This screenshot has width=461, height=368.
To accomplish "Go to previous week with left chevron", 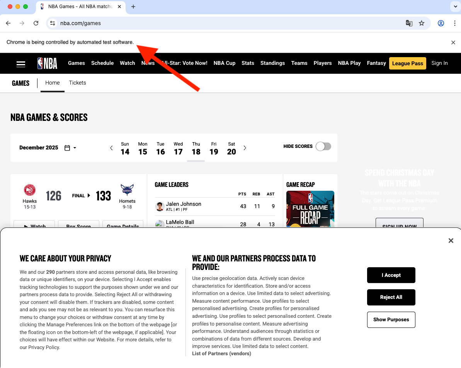I will (x=111, y=148).
